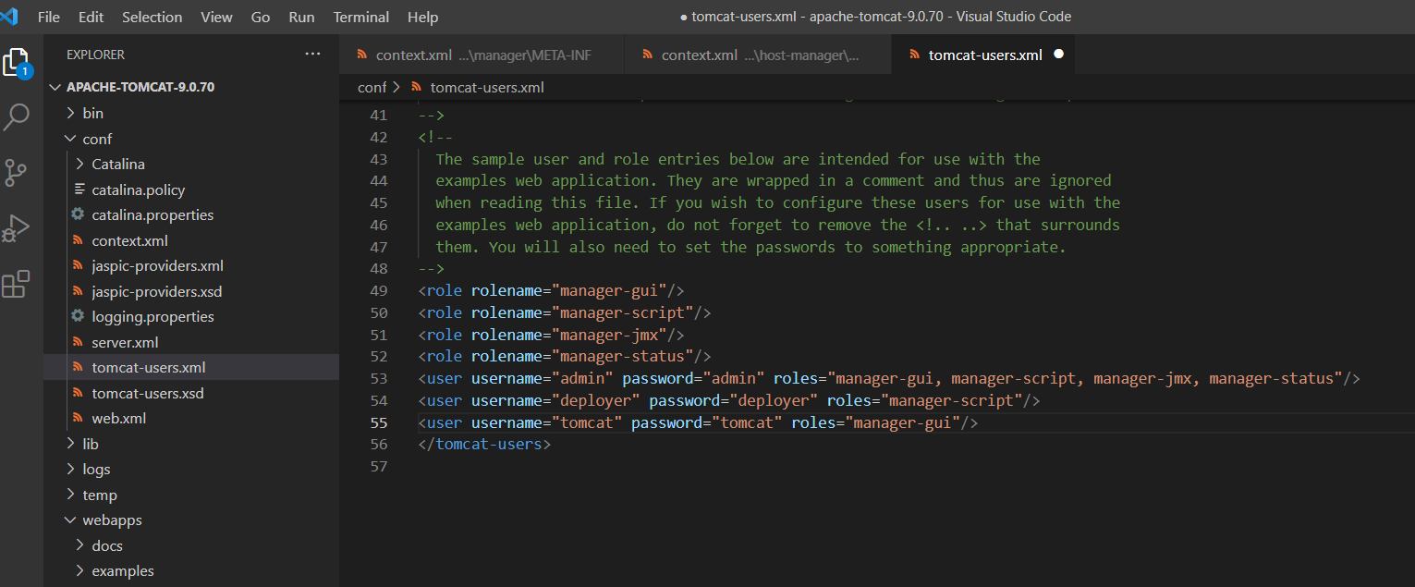Click XML icon beside server.xml
The height and width of the screenshot is (587, 1415).
pyautogui.click(x=78, y=342)
